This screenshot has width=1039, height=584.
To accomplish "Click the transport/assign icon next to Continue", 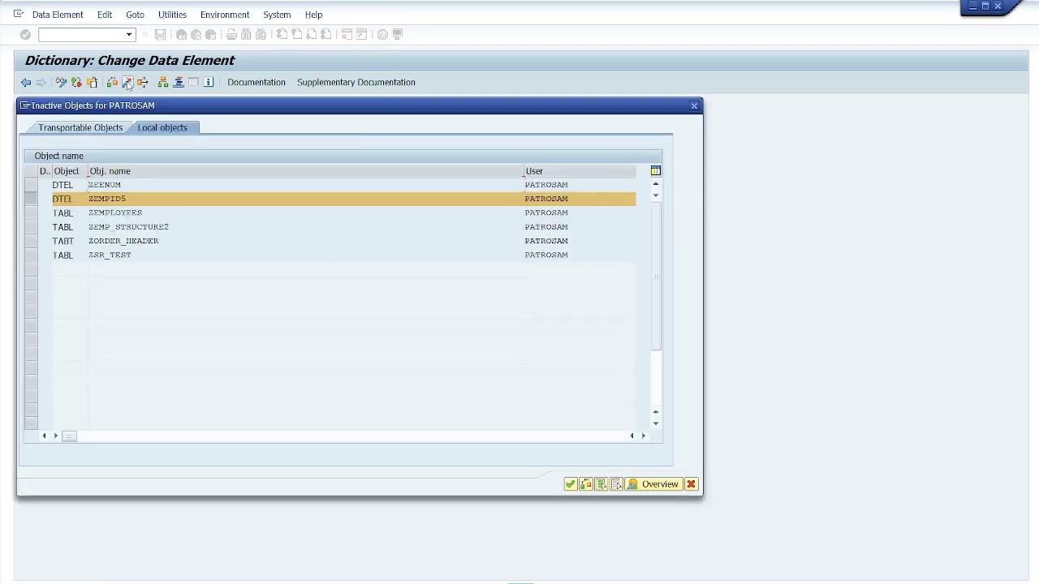I will [x=586, y=484].
